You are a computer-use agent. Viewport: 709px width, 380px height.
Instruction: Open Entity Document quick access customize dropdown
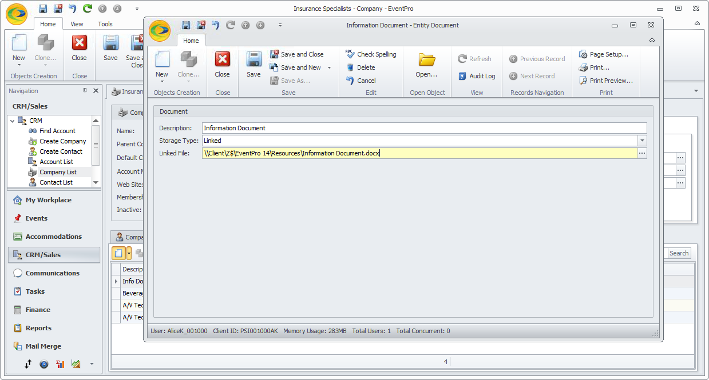280,25
